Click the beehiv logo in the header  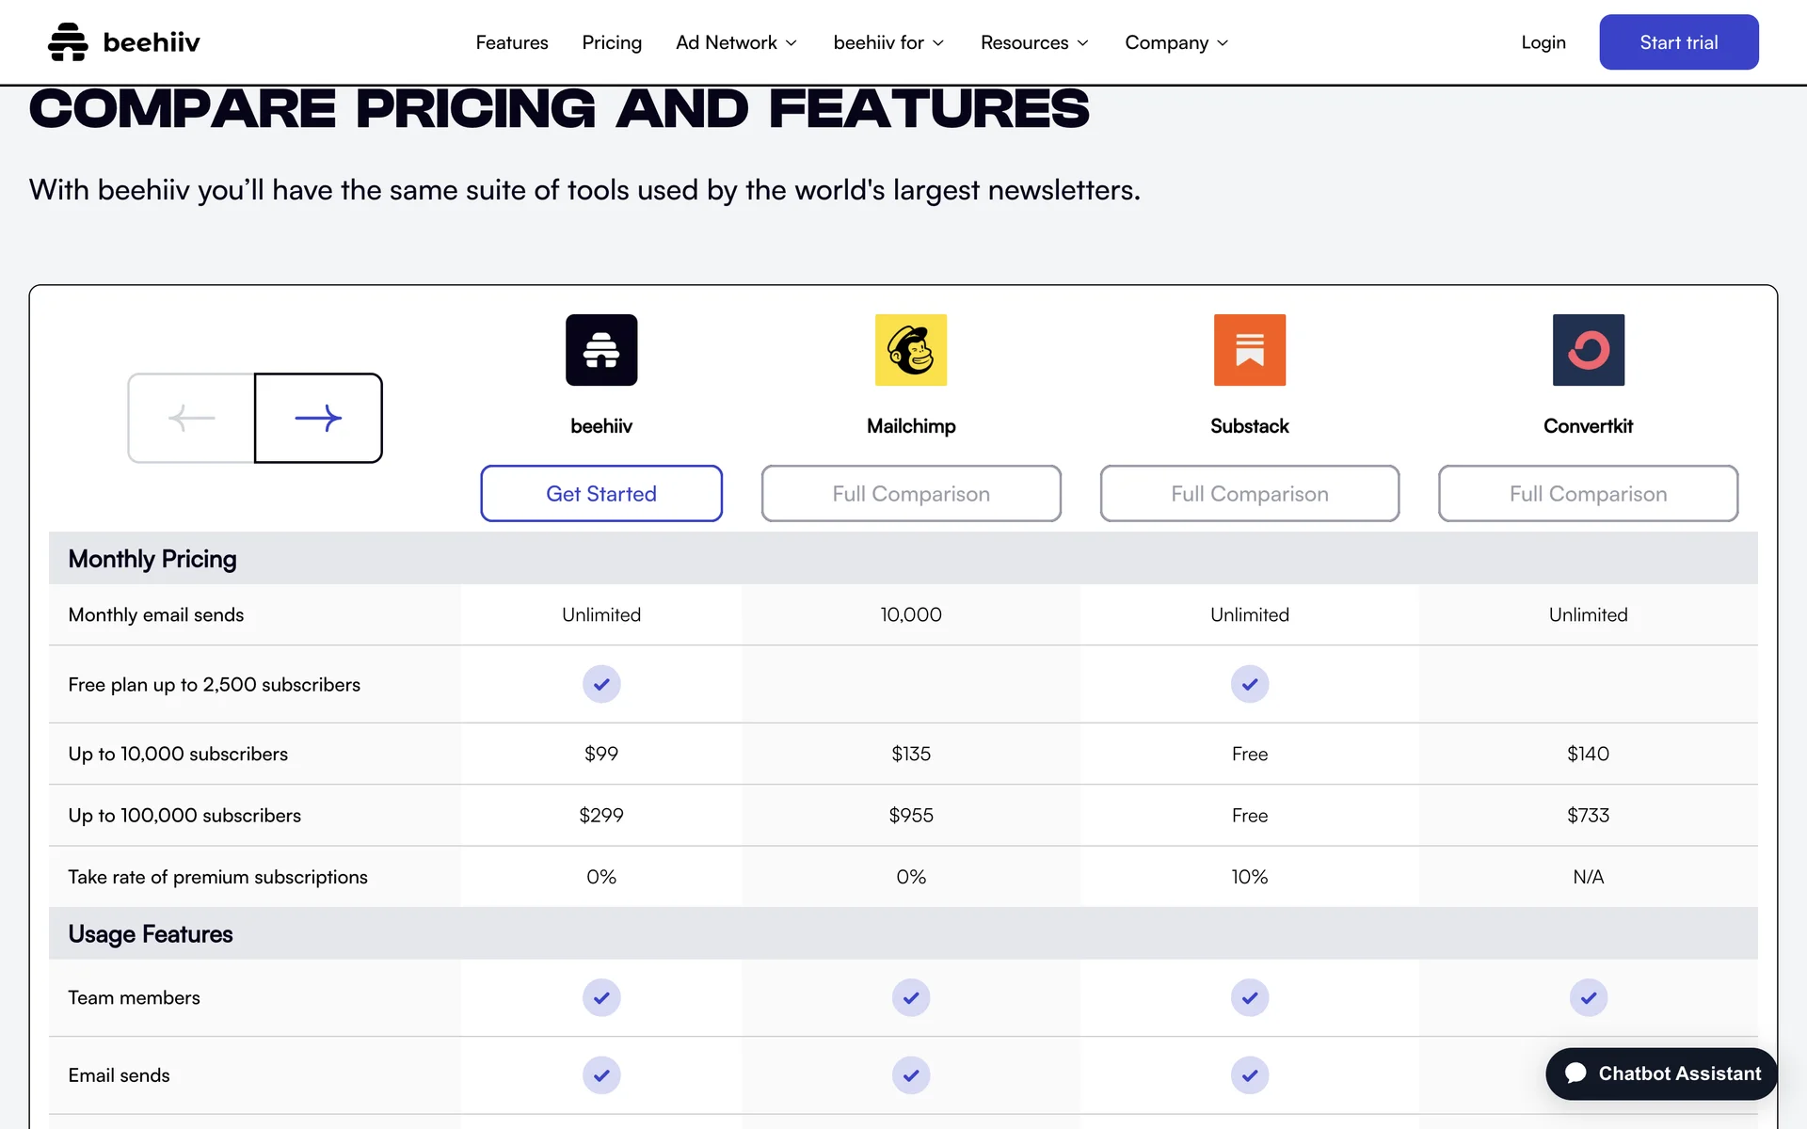point(123,42)
